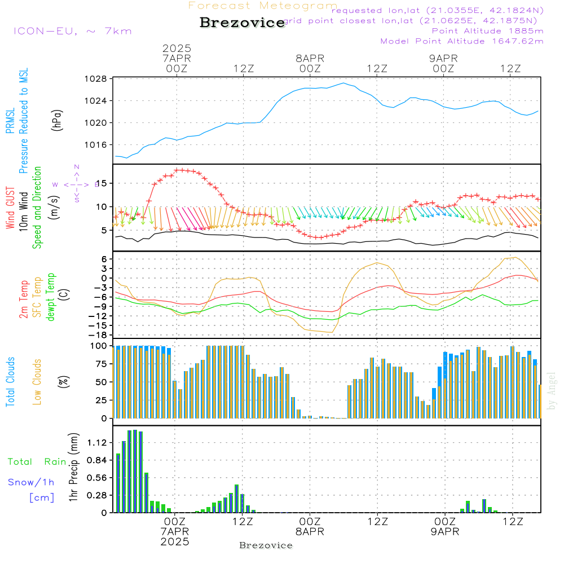
Task: Click the -9 temperature axis value
Action: click(x=101, y=306)
